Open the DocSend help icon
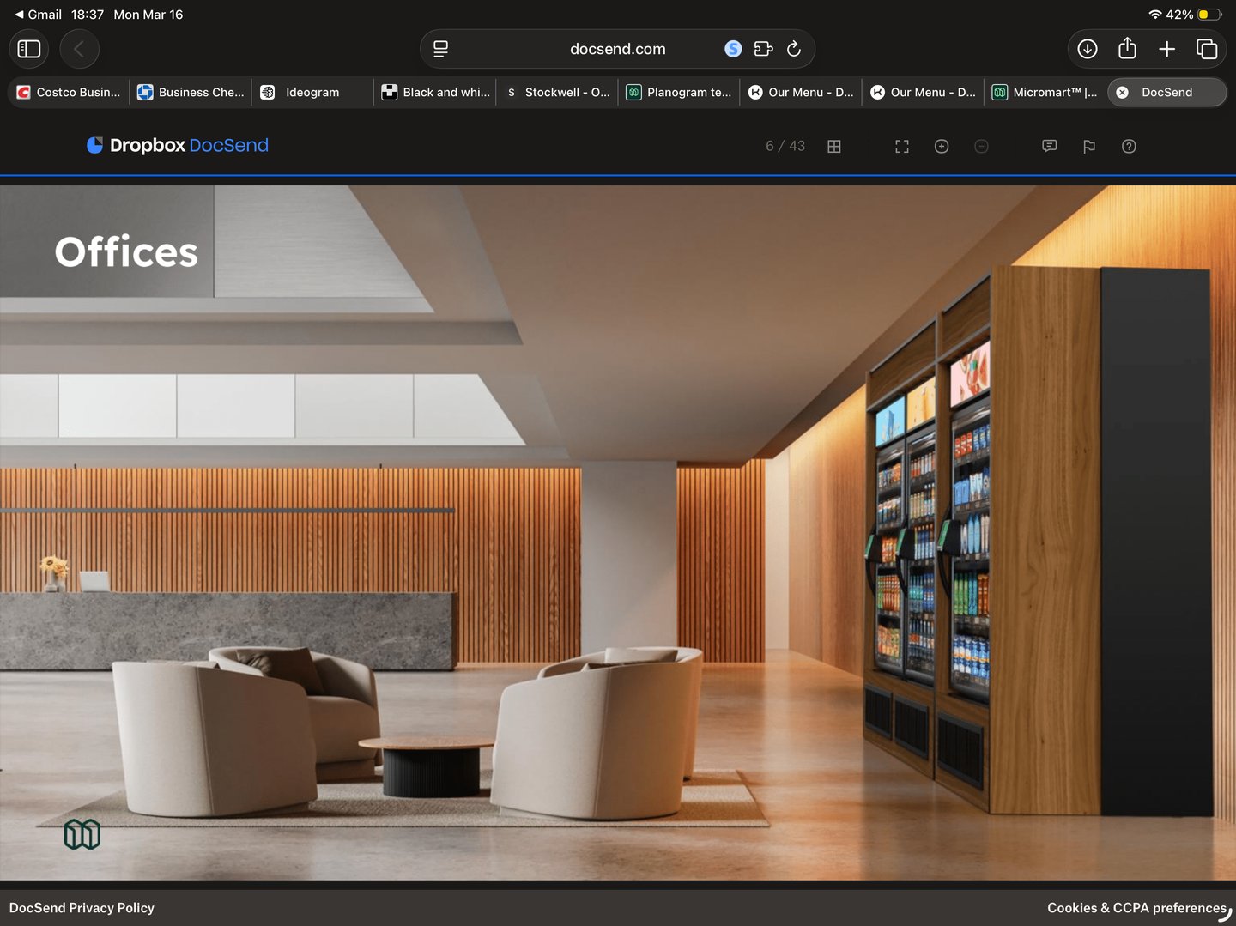Image resolution: width=1236 pixels, height=926 pixels. [x=1129, y=147]
